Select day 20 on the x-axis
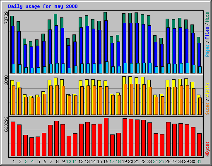This screenshot has width=212, height=166. [x=130, y=161]
